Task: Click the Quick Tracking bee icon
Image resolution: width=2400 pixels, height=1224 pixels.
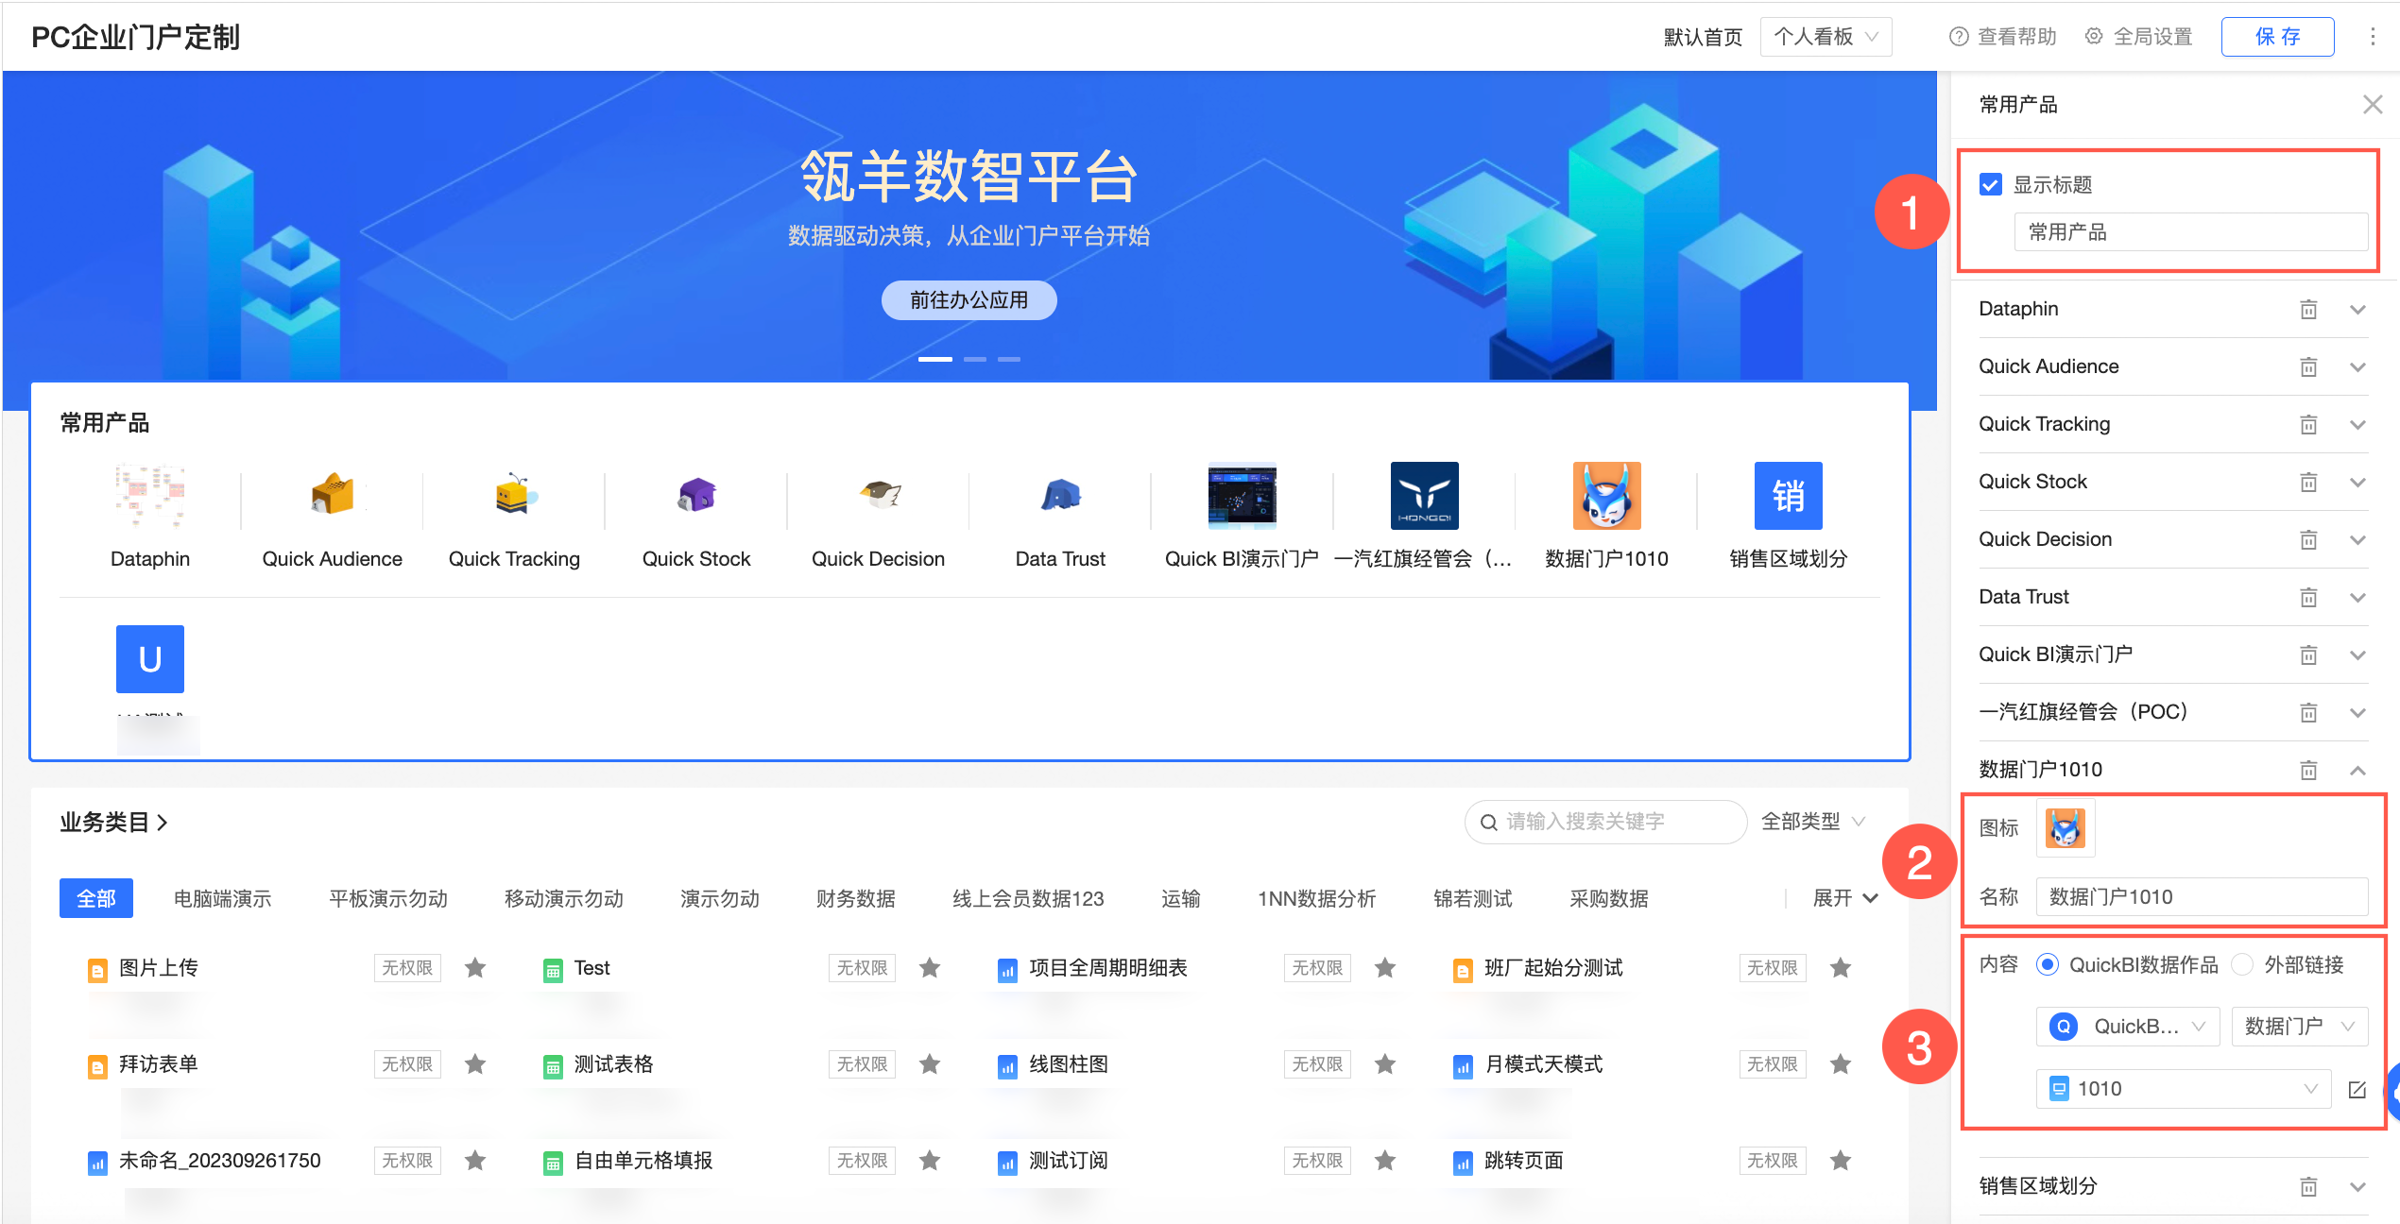Action: 514,495
